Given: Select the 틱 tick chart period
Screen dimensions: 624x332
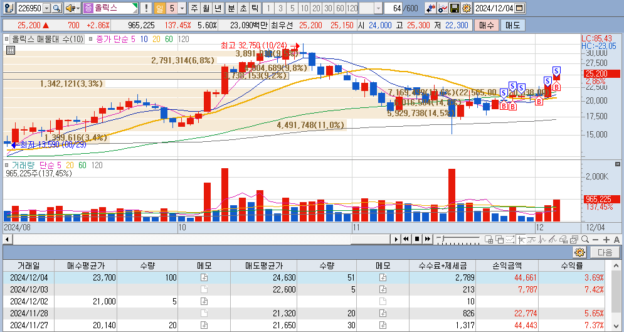Looking at the screenshot, I should pos(255,8).
